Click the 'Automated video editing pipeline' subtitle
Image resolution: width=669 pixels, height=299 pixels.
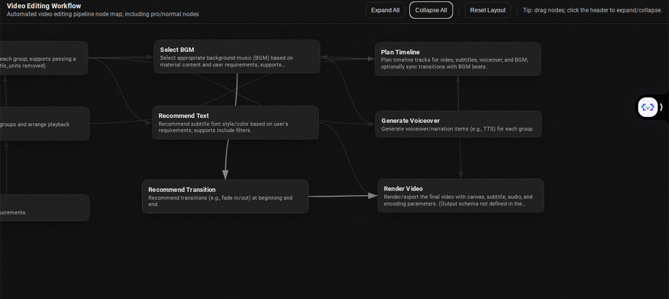pos(103,14)
